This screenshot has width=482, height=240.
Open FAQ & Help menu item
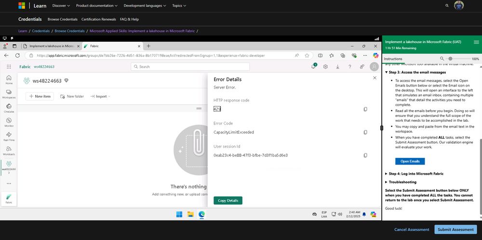coord(129,19)
